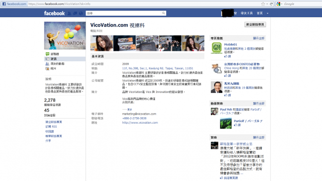The height and width of the screenshot is (181, 322).
Task: Open fourth photo showing crowd
Action: (x=170, y=43)
